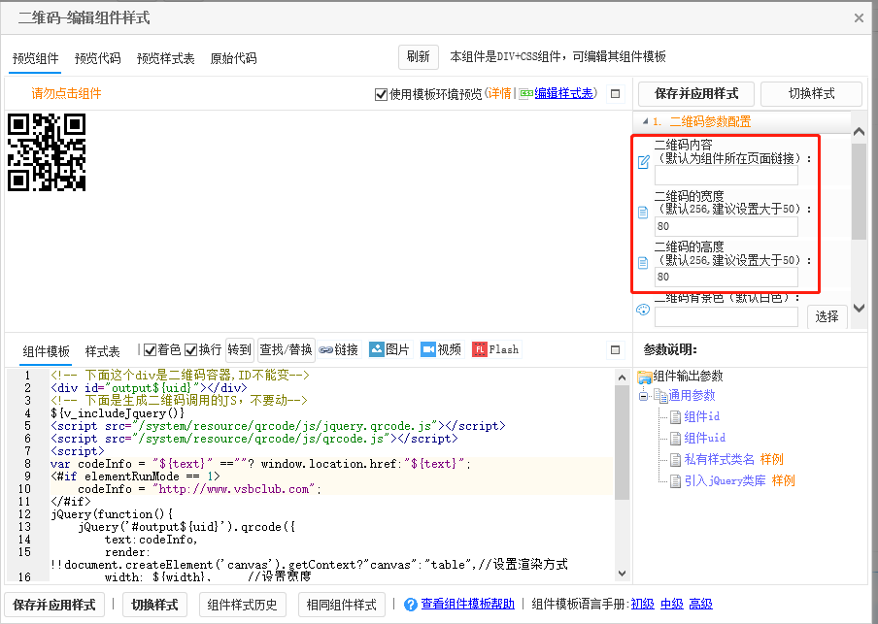Image resolution: width=878 pixels, height=624 pixels.
Task: Click the parameter panel scrollbar up arrow
Action: click(859, 132)
